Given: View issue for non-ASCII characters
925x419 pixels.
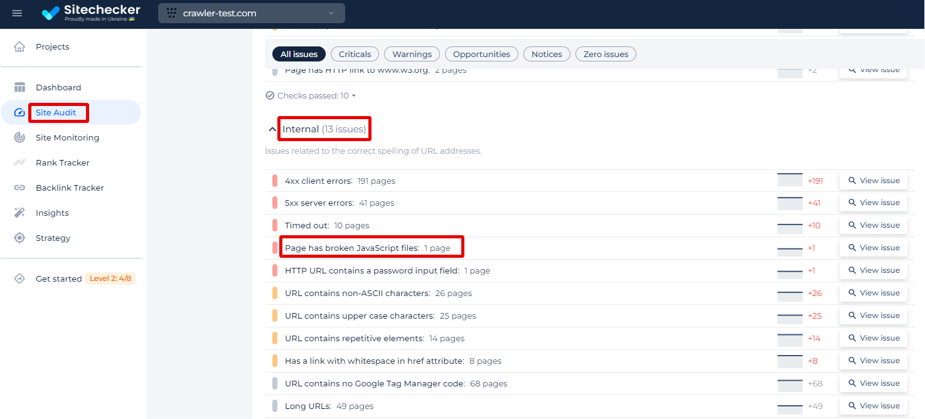Looking at the screenshot, I should [x=874, y=293].
